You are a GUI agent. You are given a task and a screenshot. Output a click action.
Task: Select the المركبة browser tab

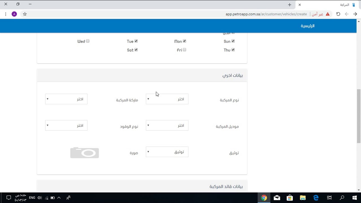tap(327, 5)
